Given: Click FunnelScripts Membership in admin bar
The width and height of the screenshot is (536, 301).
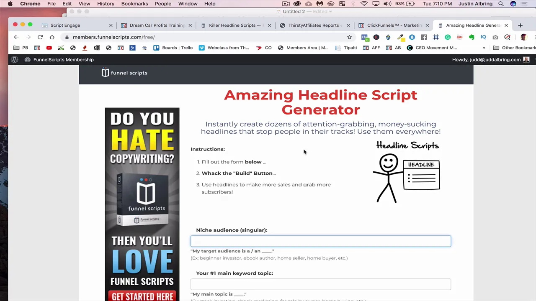Looking at the screenshot, I should click(59, 59).
